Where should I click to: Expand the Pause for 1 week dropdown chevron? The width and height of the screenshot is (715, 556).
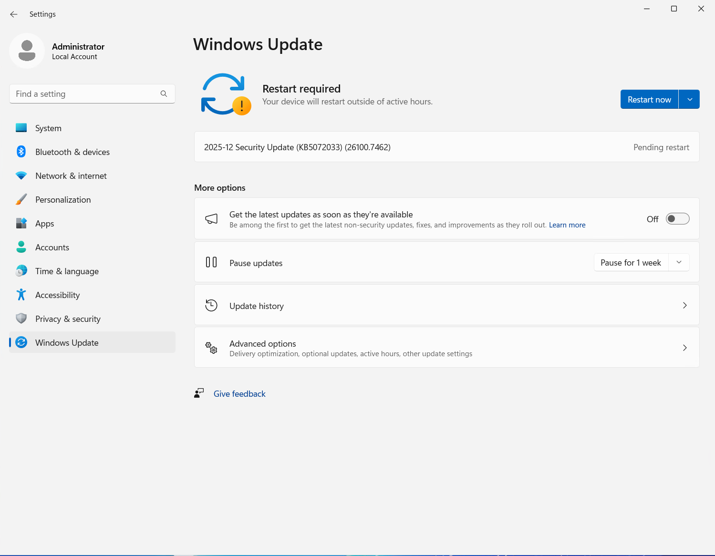[x=679, y=262]
